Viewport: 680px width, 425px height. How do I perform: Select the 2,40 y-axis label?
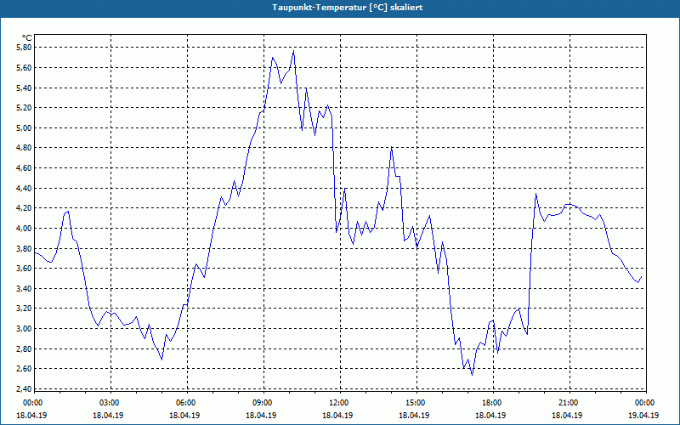pos(25,388)
